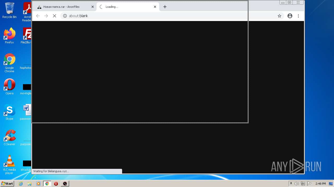Open the Start menu

point(7,183)
